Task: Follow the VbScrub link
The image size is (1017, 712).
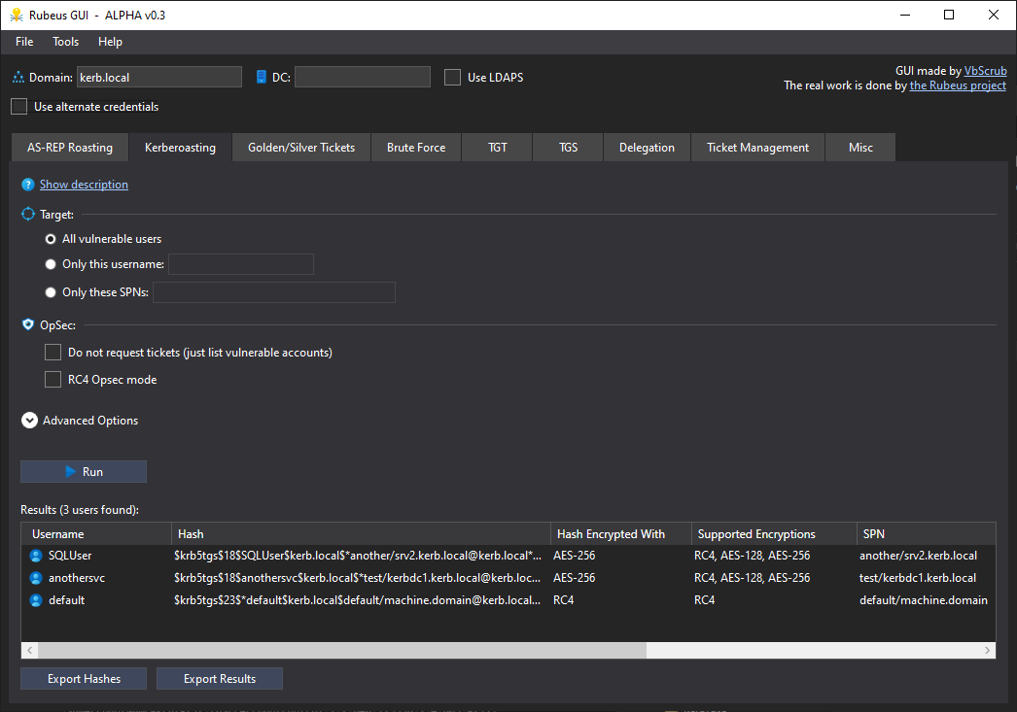Action: point(985,71)
